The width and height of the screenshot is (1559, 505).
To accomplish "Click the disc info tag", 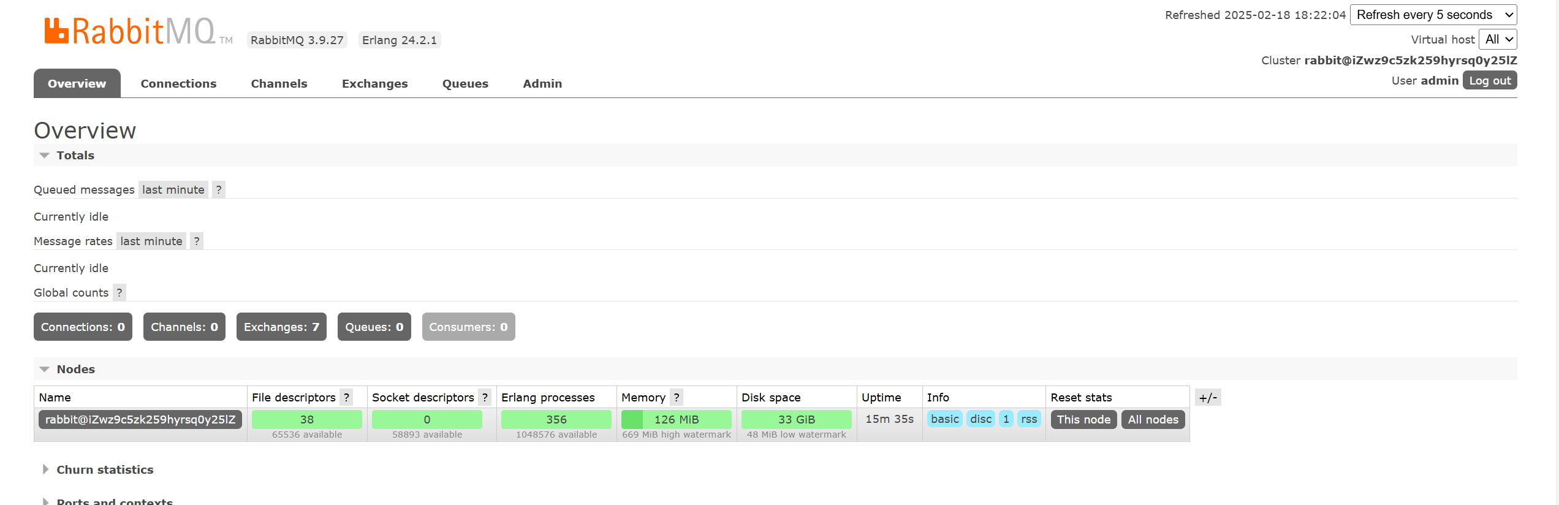I will click(x=981, y=419).
